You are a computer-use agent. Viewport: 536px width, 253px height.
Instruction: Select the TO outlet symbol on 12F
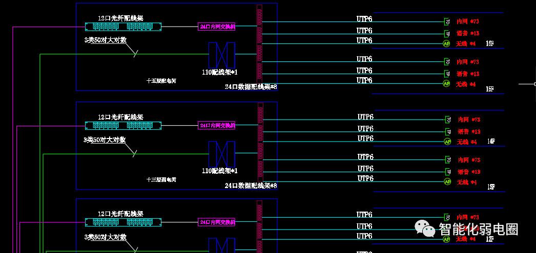click(447, 217)
